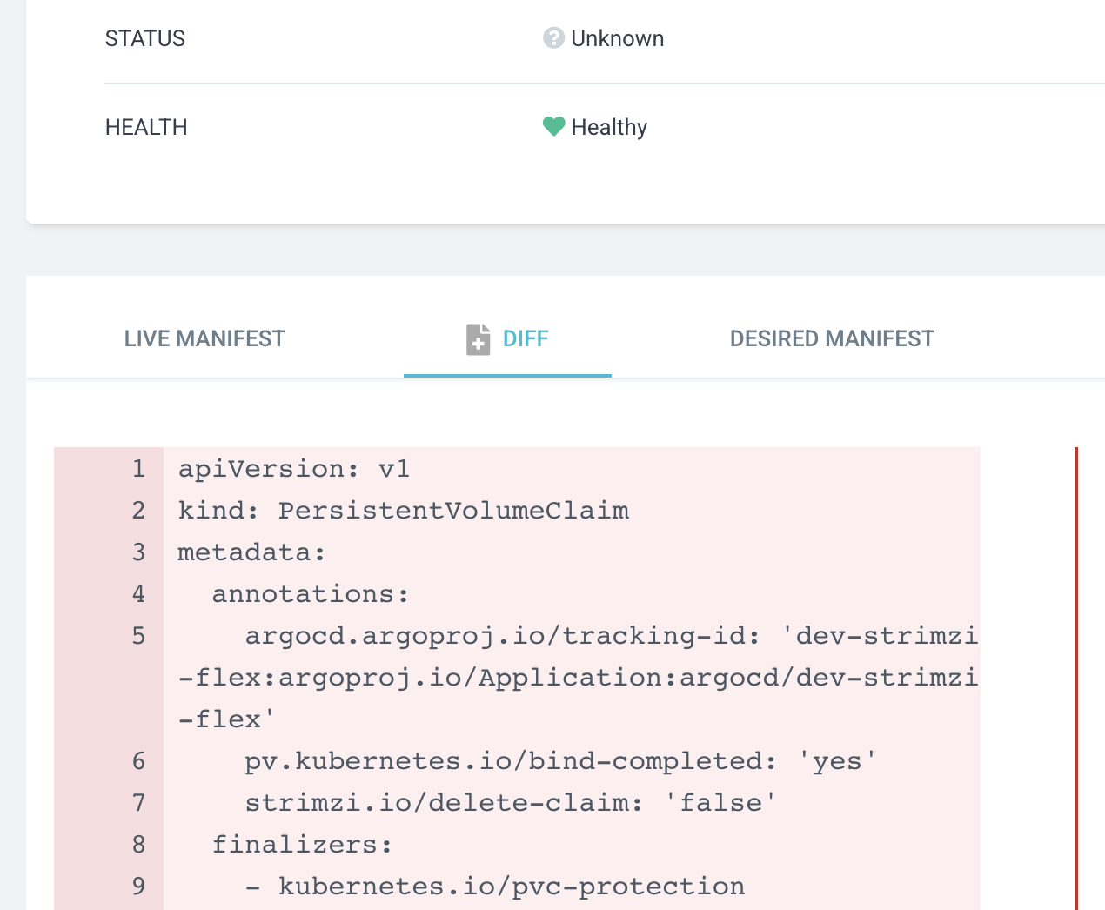Click the HEALTH label
Screen dimensions: 1105x910
coord(146,127)
